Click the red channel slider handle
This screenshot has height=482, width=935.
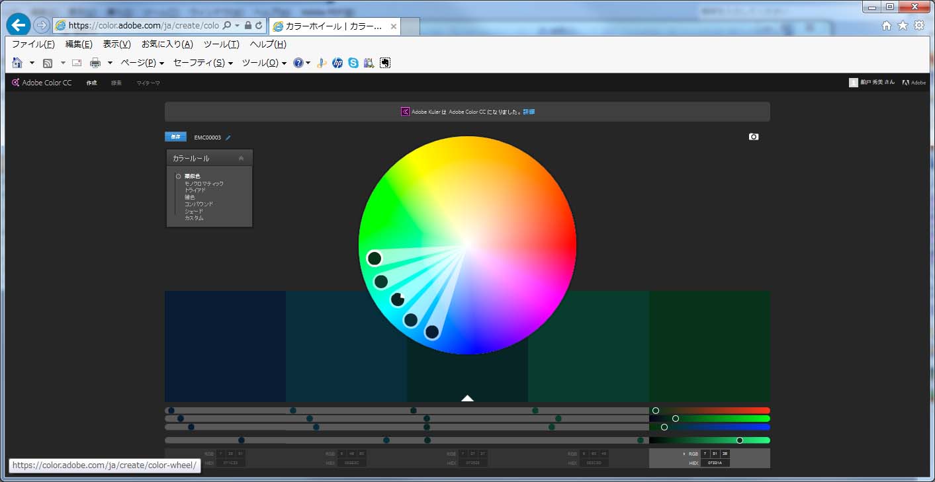656,411
